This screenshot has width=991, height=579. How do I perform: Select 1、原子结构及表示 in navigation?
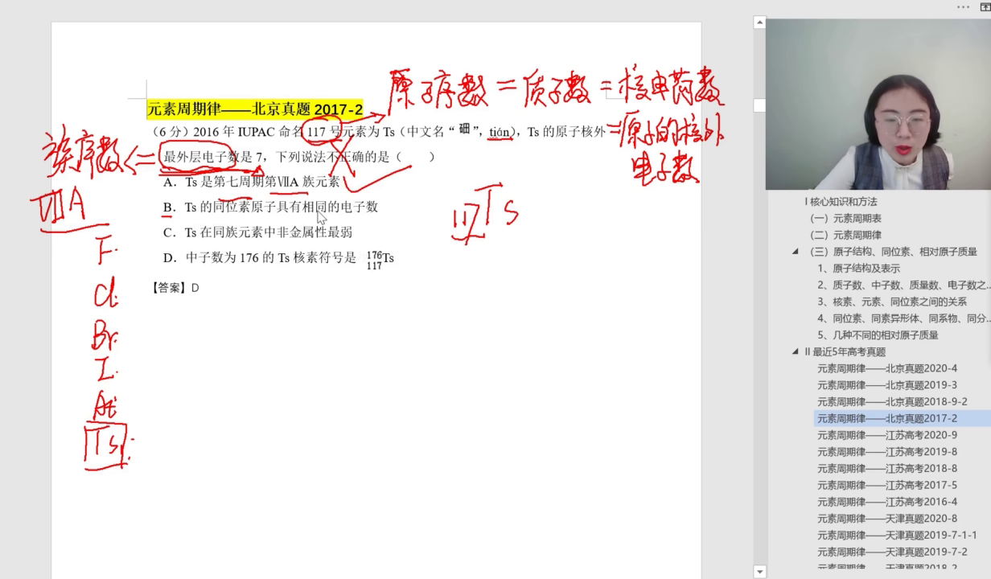coord(858,269)
